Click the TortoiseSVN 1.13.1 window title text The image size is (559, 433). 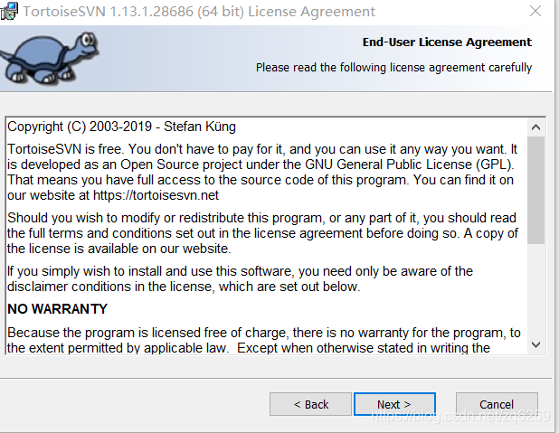(199, 12)
